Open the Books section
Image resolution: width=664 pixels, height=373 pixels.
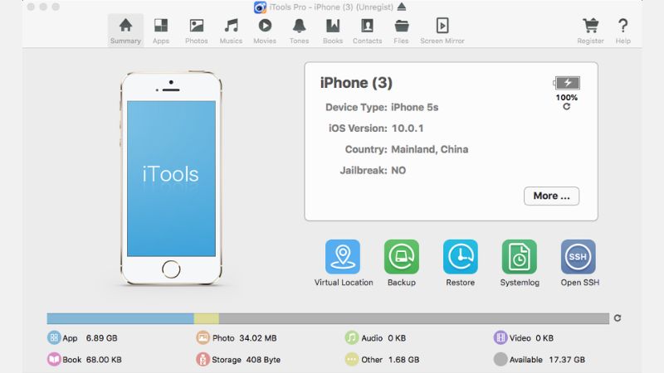(333, 31)
